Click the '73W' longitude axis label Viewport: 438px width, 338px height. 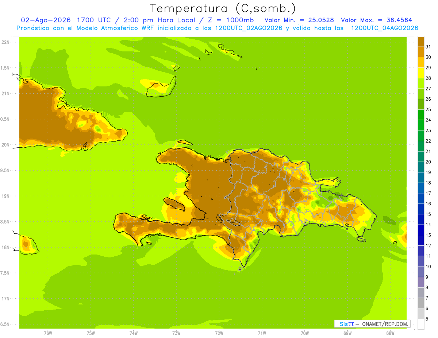176,333
